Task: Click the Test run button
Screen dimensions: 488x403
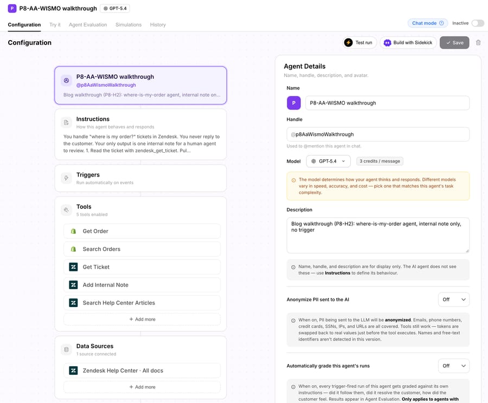Action: pos(359,43)
